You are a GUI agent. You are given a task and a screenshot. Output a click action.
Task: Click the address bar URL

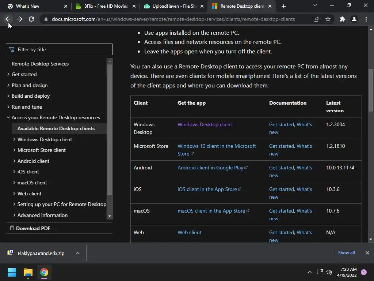click(x=173, y=19)
